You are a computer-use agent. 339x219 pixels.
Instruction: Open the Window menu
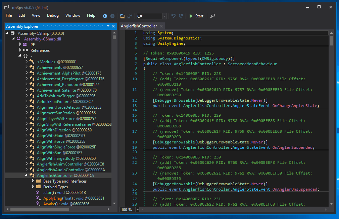point(73,15)
